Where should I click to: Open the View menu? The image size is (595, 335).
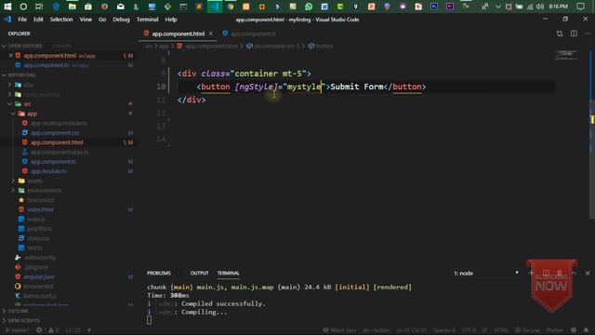pos(86,20)
